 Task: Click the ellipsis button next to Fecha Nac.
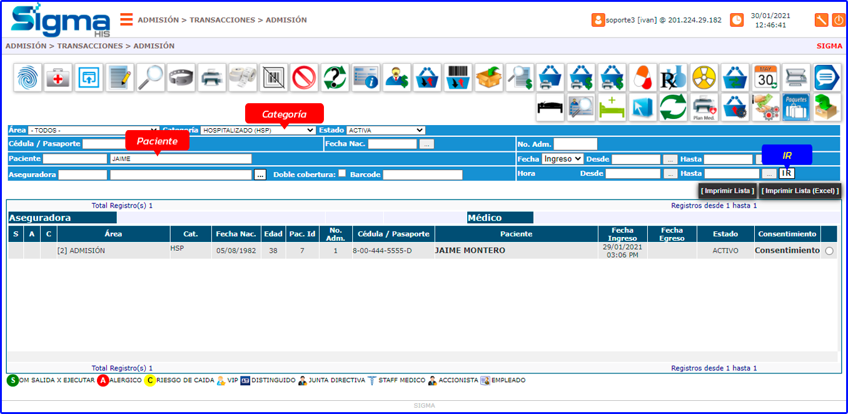[427, 144]
